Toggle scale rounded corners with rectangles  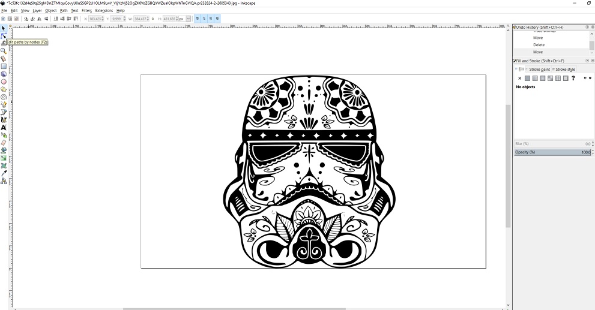[204, 19]
